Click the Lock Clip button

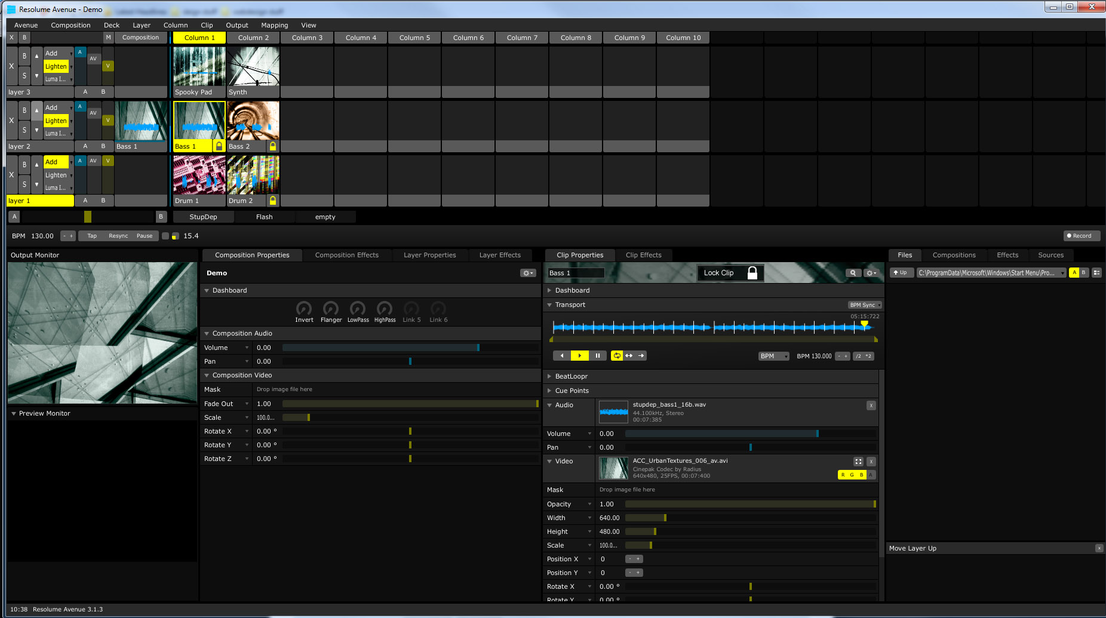click(x=730, y=273)
